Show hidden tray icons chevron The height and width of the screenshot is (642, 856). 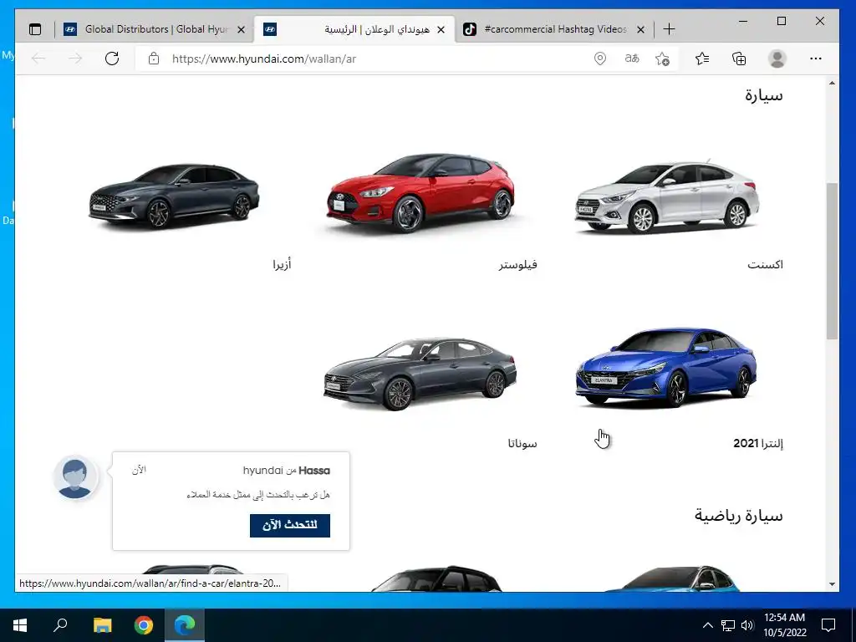(707, 625)
